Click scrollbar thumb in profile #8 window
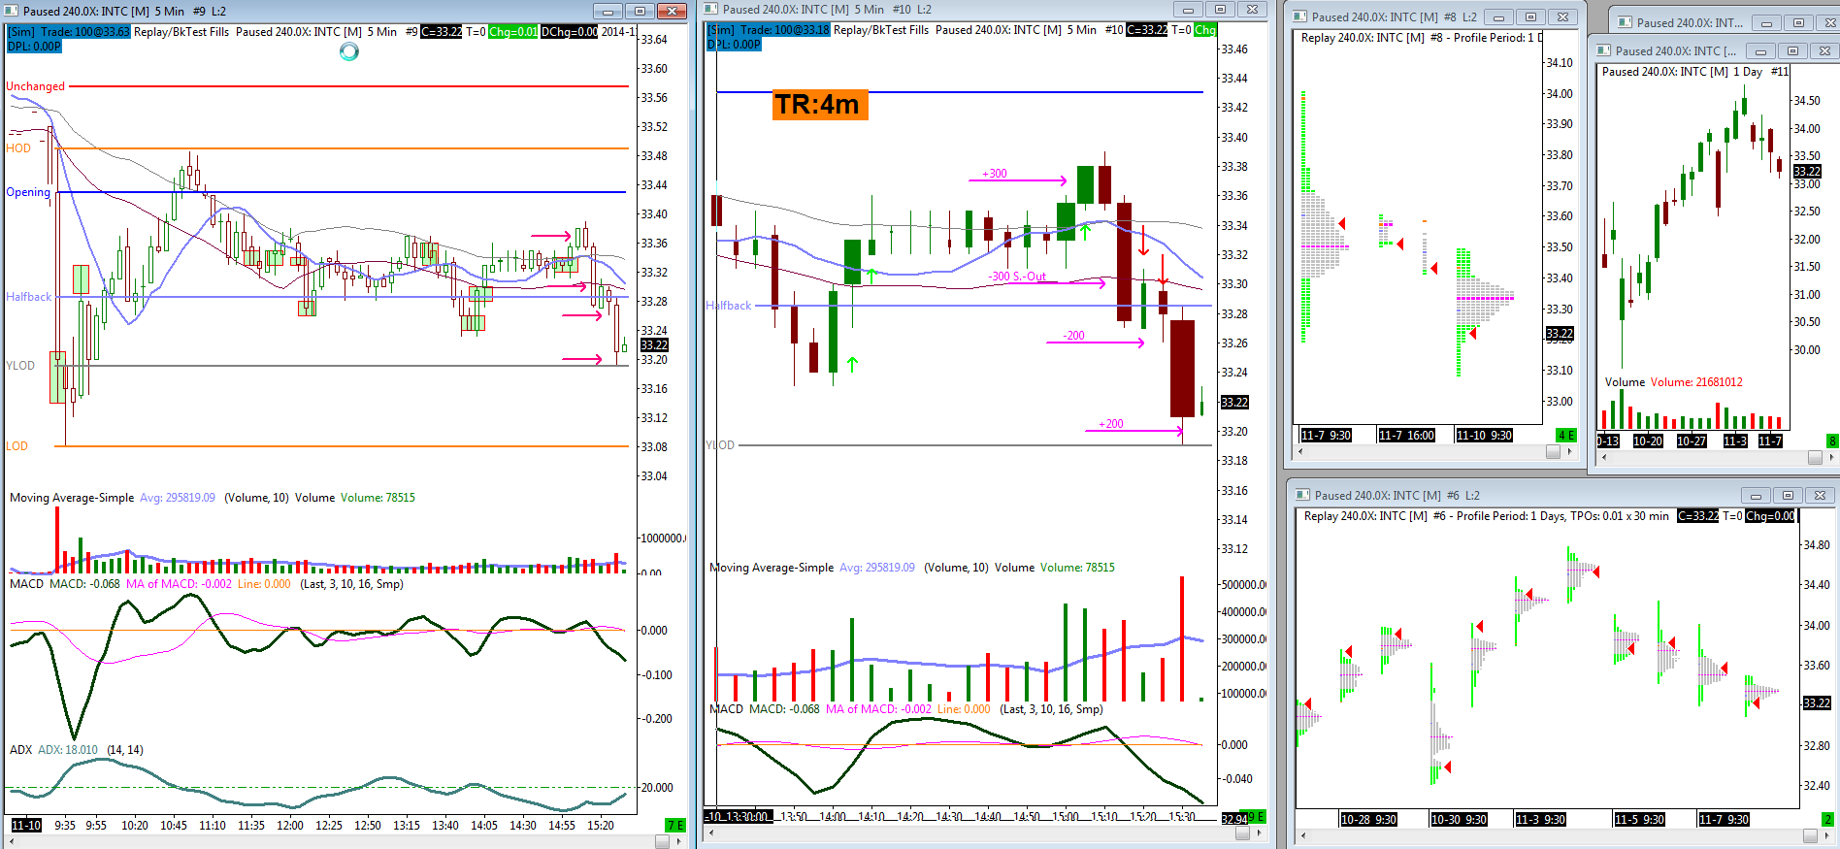 1553,452
